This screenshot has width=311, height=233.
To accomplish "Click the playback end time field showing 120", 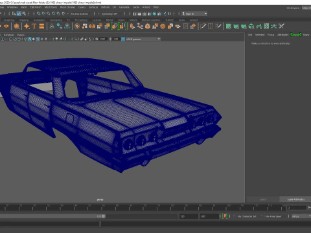I will coord(189,216).
